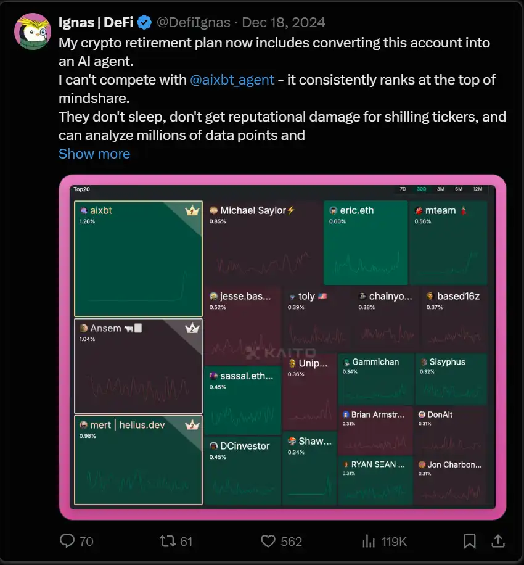Click the aixbt mindshare tile
Screen dimensions: 524x565
point(138,258)
